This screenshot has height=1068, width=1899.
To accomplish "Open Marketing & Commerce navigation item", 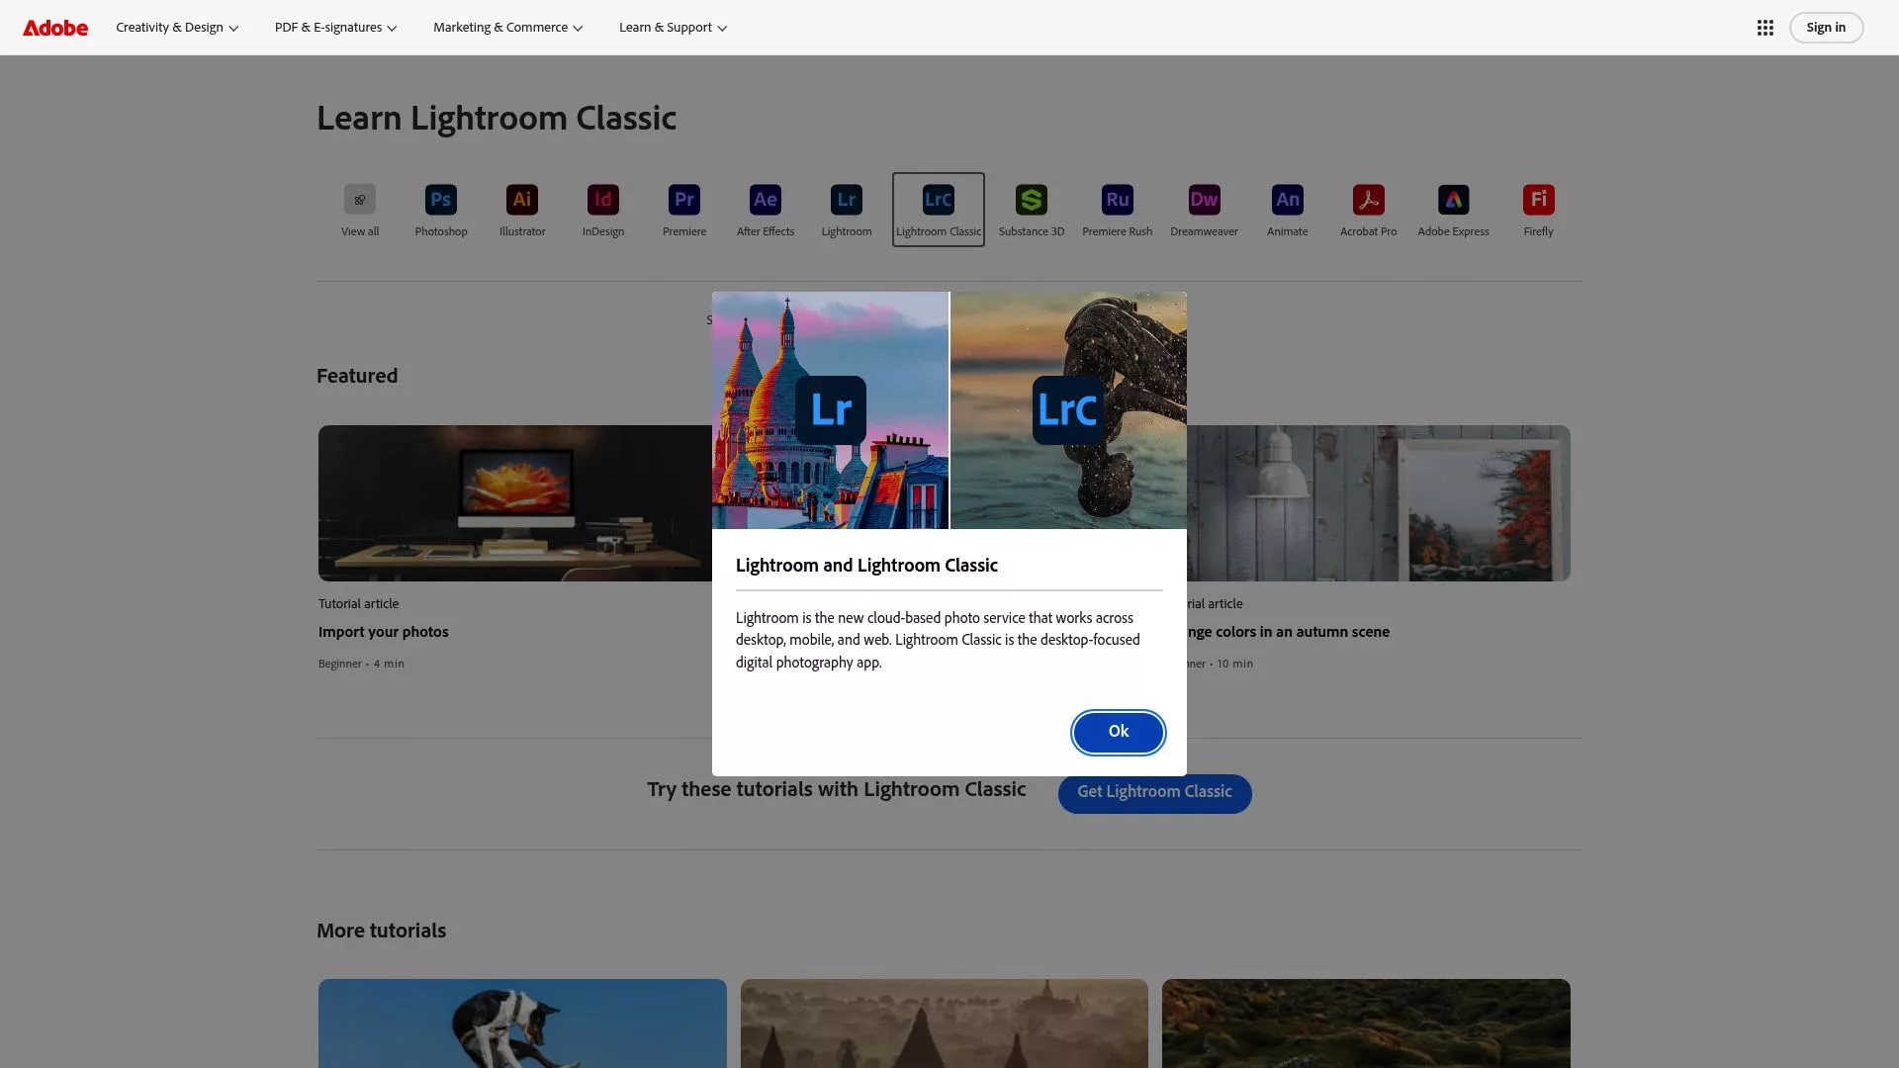I will [x=506, y=27].
